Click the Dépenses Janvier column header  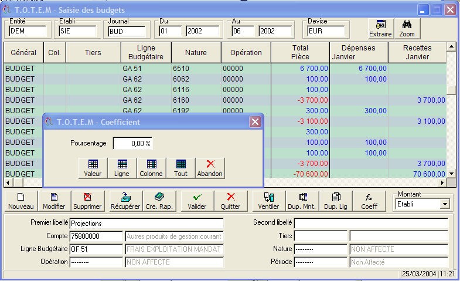359,53
